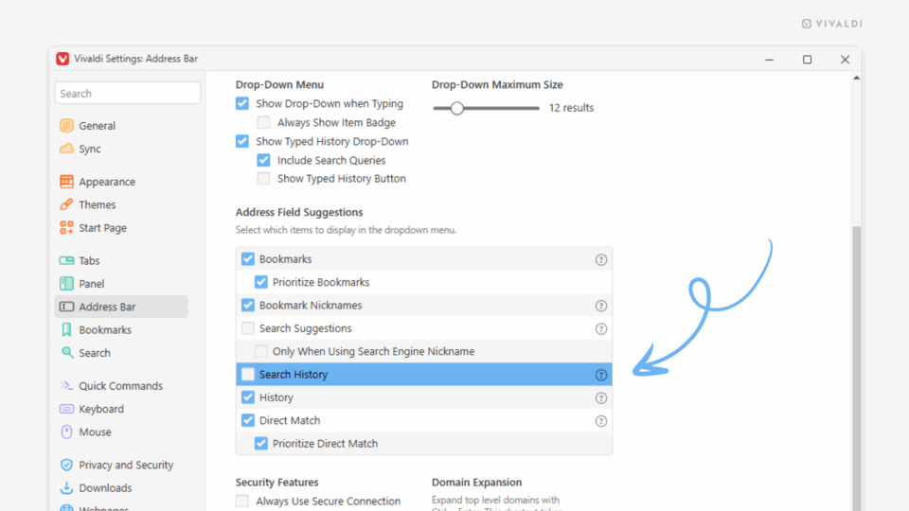Uncheck Show Typed History Drop-Down
This screenshot has height=511, width=909.
[x=242, y=141]
